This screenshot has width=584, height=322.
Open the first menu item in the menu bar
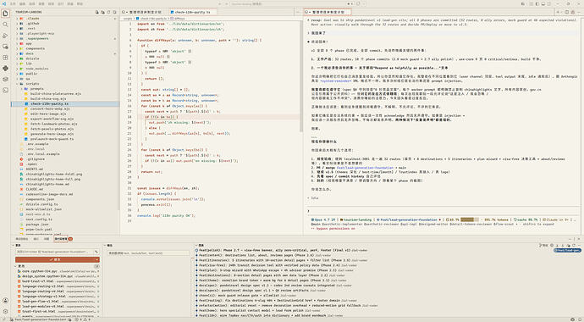(x=13, y=3)
